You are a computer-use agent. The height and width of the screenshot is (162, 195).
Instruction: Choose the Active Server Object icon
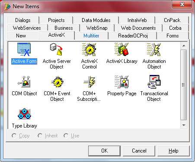(57, 50)
